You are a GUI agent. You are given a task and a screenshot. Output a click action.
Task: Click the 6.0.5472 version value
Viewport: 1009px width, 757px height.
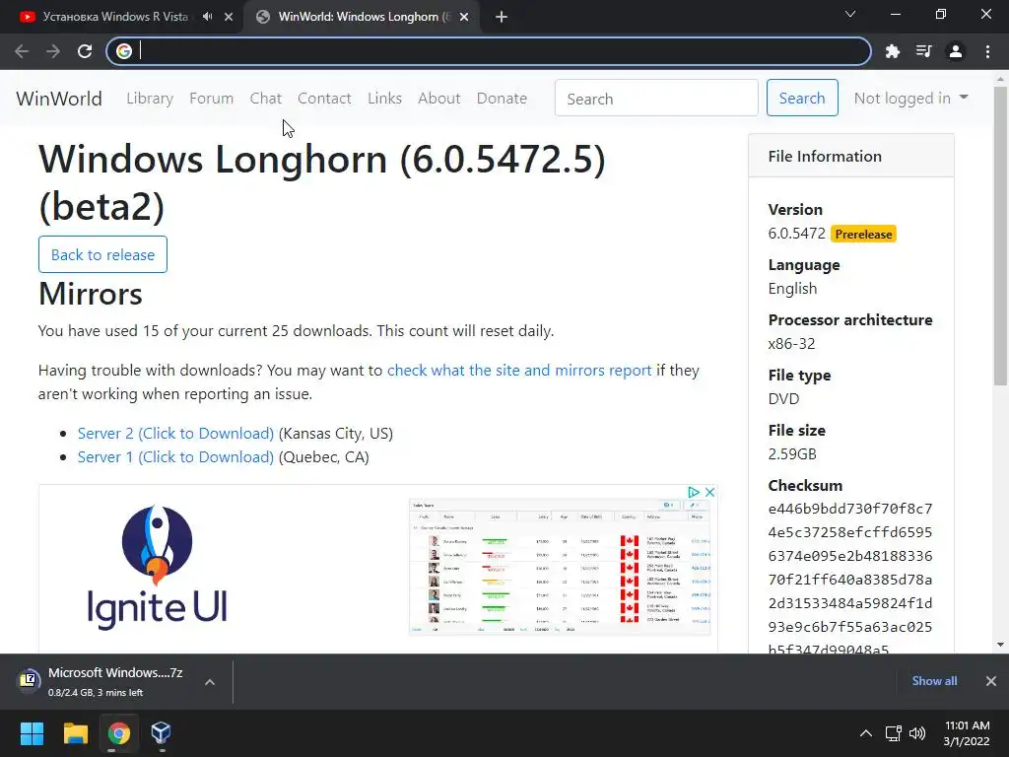tap(796, 234)
